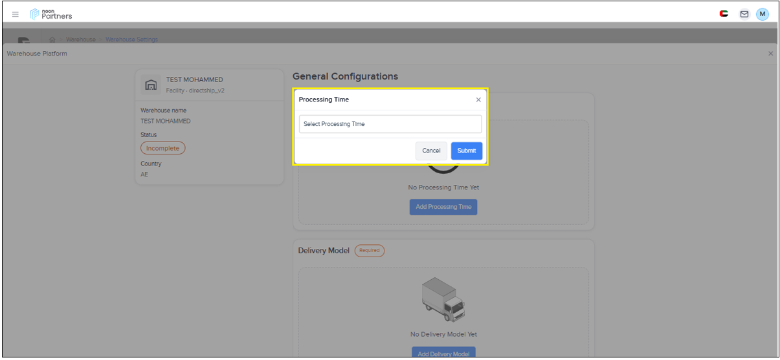Image resolution: width=780 pixels, height=360 pixels.
Task: Click the Incomplete status badge
Action: pos(162,148)
